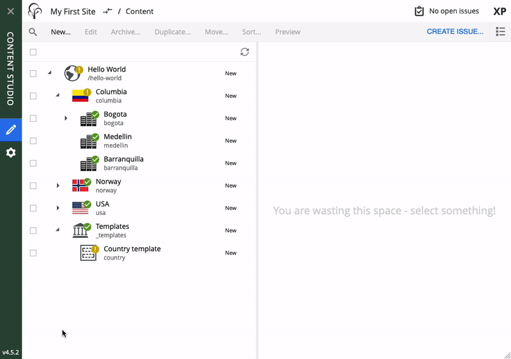Click Archive... in the toolbar
511x359 pixels.
tap(125, 32)
